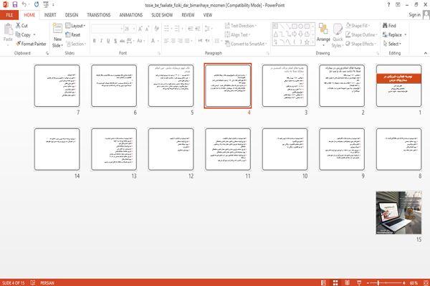Image resolution: width=430 pixels, height=286 pixels.
Task: Click the fit slide to window icon
Action: pyautogui.click(x=426, y=282)
